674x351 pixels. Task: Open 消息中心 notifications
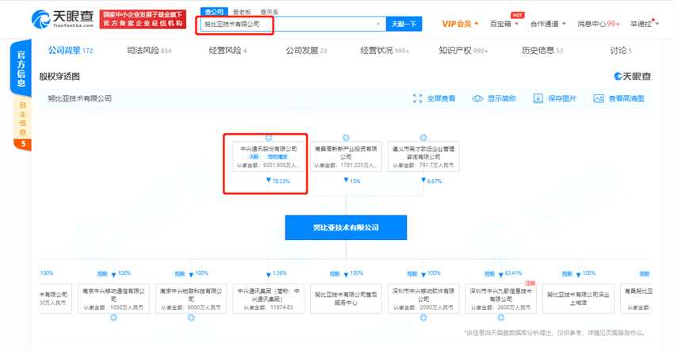pos(599,24)
